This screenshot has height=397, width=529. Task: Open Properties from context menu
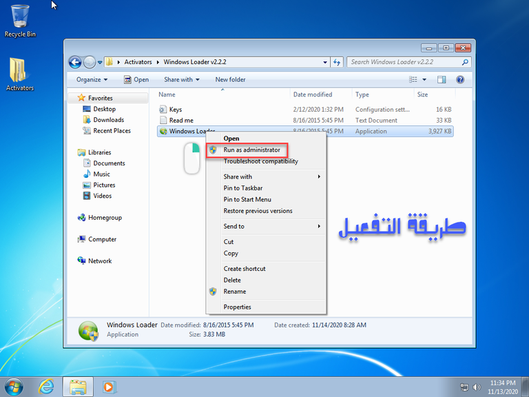[266, 307]
